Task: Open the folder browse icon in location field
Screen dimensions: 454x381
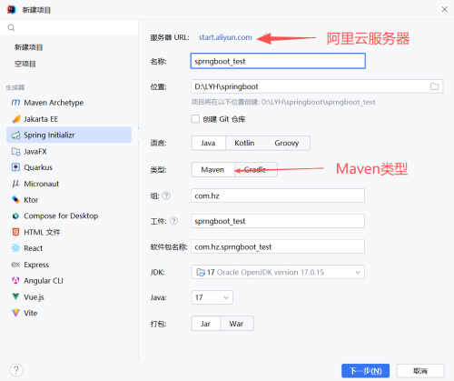Action: (434, 86)
